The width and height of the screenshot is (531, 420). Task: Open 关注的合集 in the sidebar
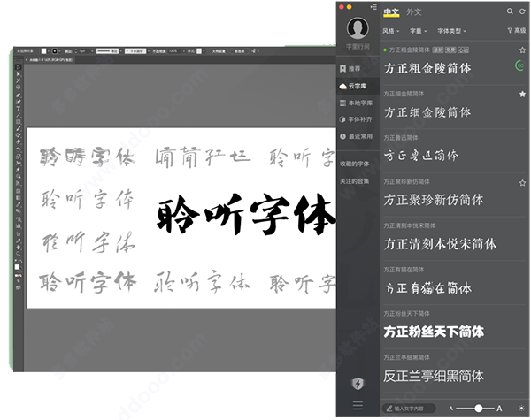tap(355, 181)
